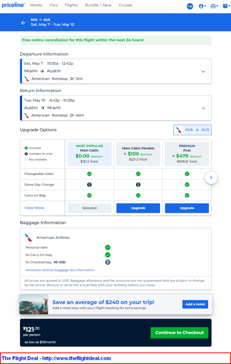Expand the Miami to Austin departure details
This screenshot has width=231, height=364.
point(203,71)
